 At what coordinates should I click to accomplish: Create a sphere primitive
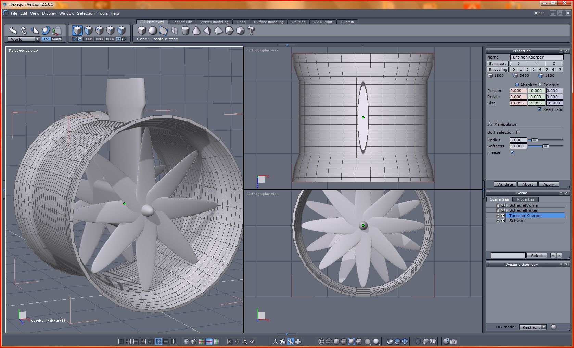pyautogui.click(x=153, y=31)
